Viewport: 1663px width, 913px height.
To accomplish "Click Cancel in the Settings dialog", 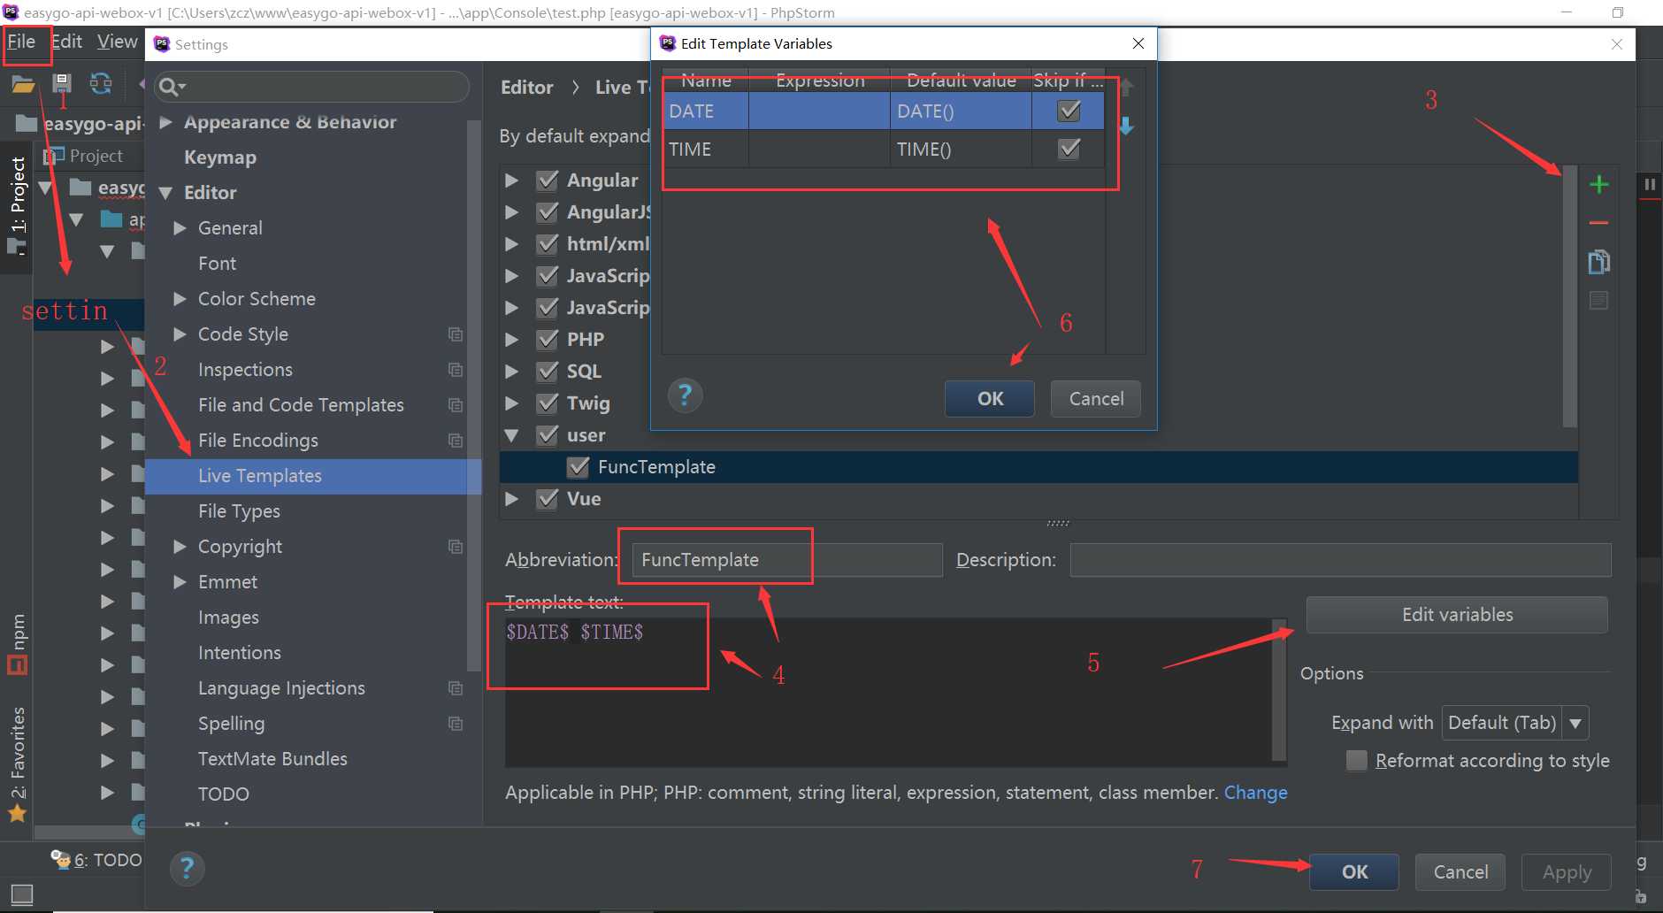I will click(1460, 872).
